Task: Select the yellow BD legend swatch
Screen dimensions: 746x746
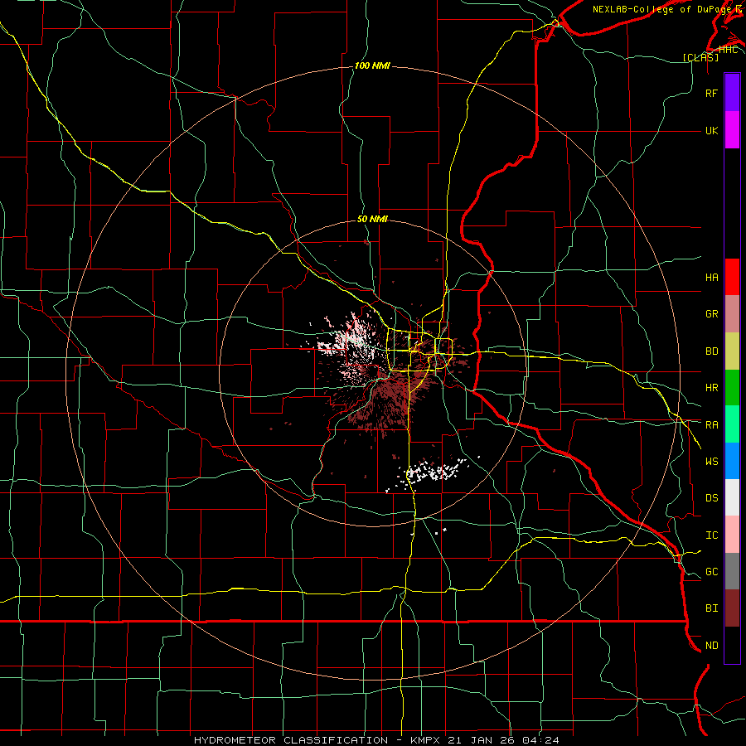Action: point(732,351)
